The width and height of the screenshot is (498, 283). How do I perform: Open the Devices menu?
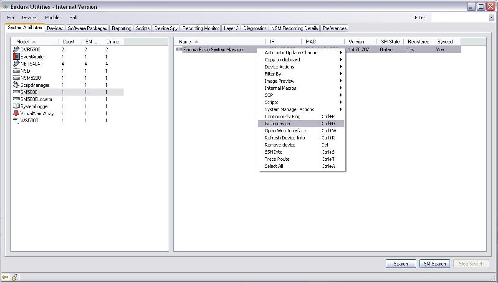[x=29, y=18]
